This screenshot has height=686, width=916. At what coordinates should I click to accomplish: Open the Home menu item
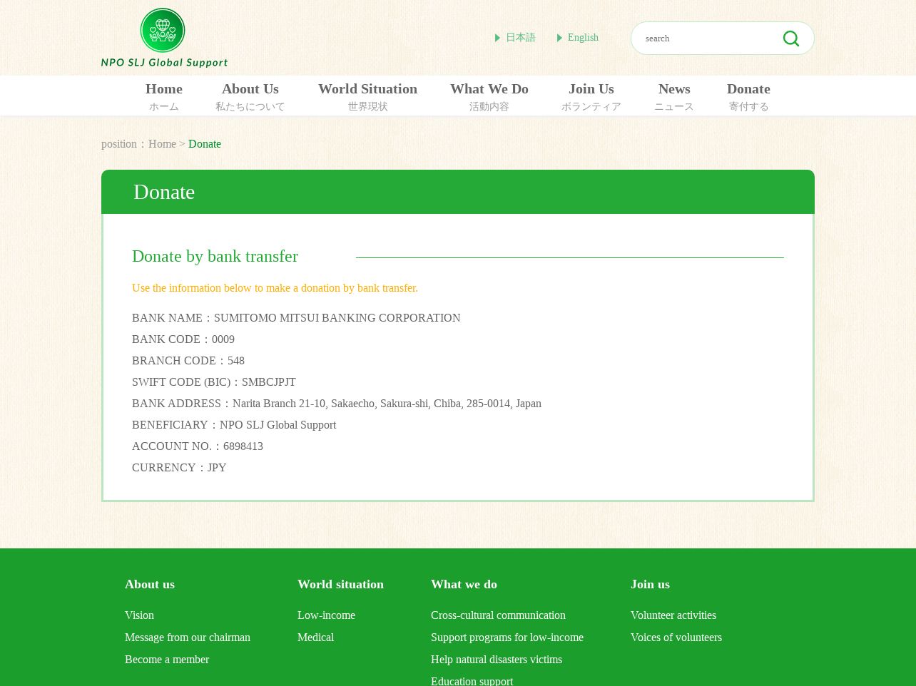click(164, 96)
